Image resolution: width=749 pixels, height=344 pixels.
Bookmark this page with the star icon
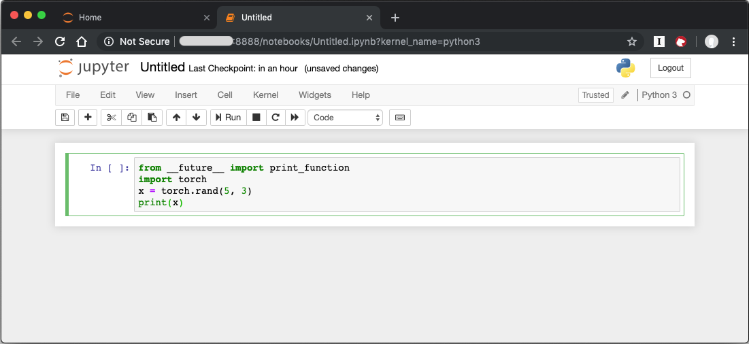point(632,41)
